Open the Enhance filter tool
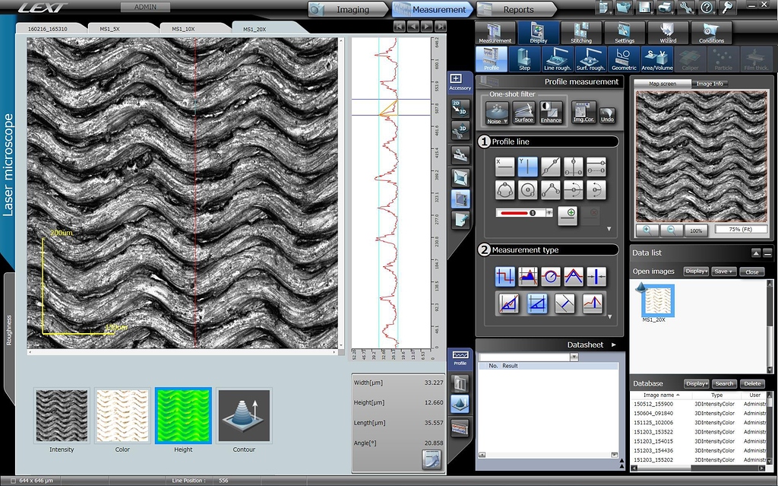This screenshot has width=778, height=486. point(549,113)
